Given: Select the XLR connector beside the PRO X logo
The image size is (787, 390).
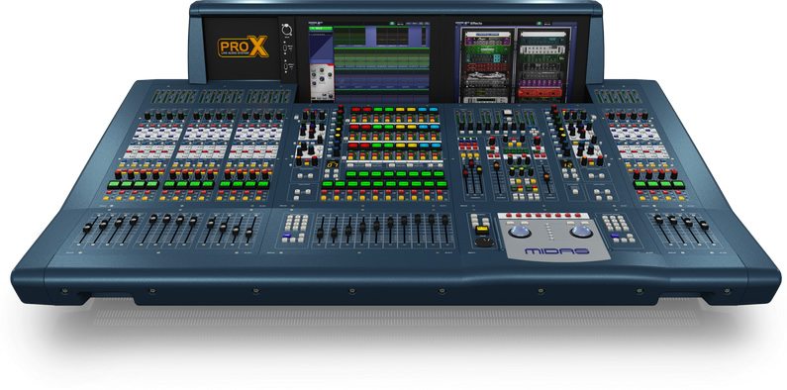Looking at the screenshot, I should (287, 30).
